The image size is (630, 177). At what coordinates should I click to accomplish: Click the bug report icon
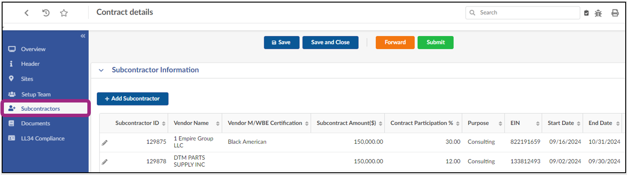coord(598,13)
